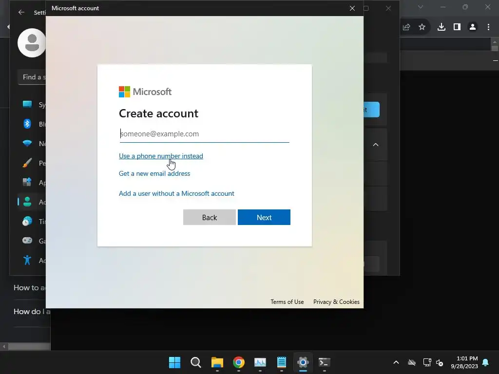Toggle Chrome side panel icon
Screen dimensions: 499x374
457,27
